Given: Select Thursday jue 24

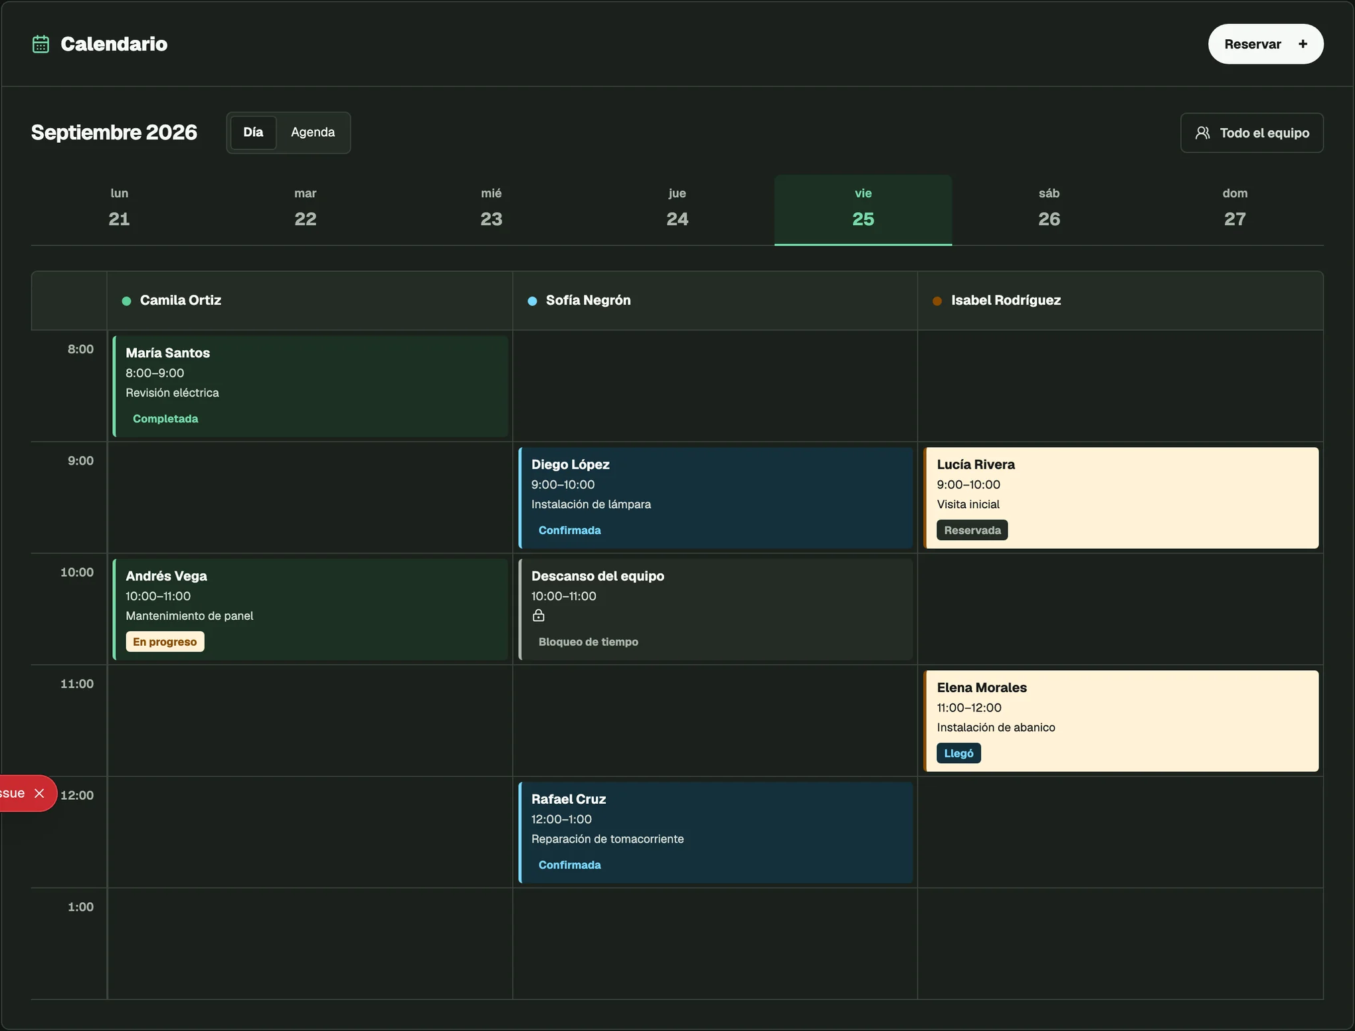Looking at the screenshot, I should coord(677,210).
